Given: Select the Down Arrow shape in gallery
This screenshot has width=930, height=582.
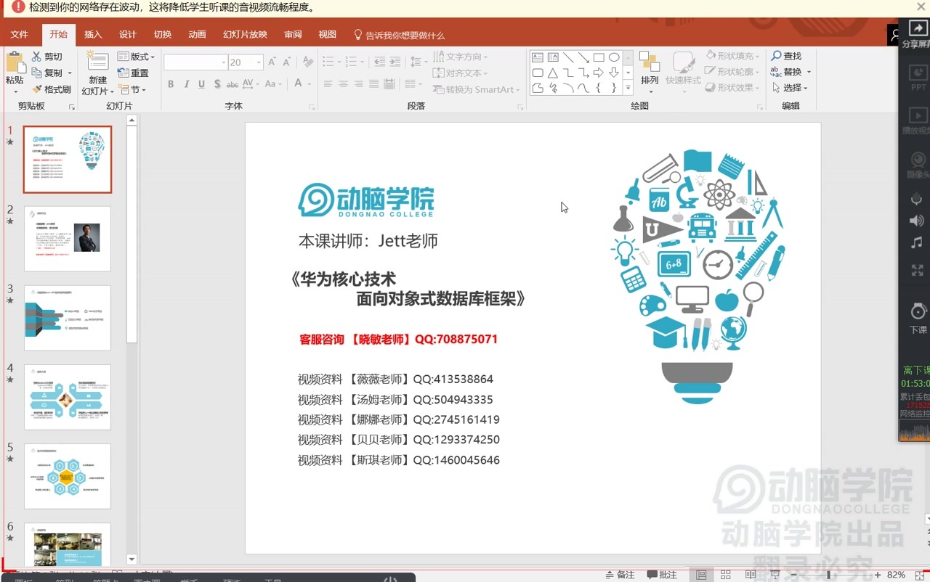Looking at the screenshot, I should [x=614, y=73].
